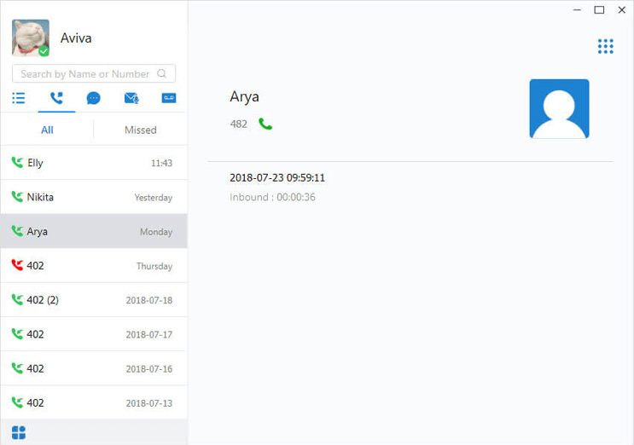The width and height of the screenshot is (634, 445).
Task: Click the 11:43 time on Elly's row
Action: pyautogui.click(x=162, y=163)
